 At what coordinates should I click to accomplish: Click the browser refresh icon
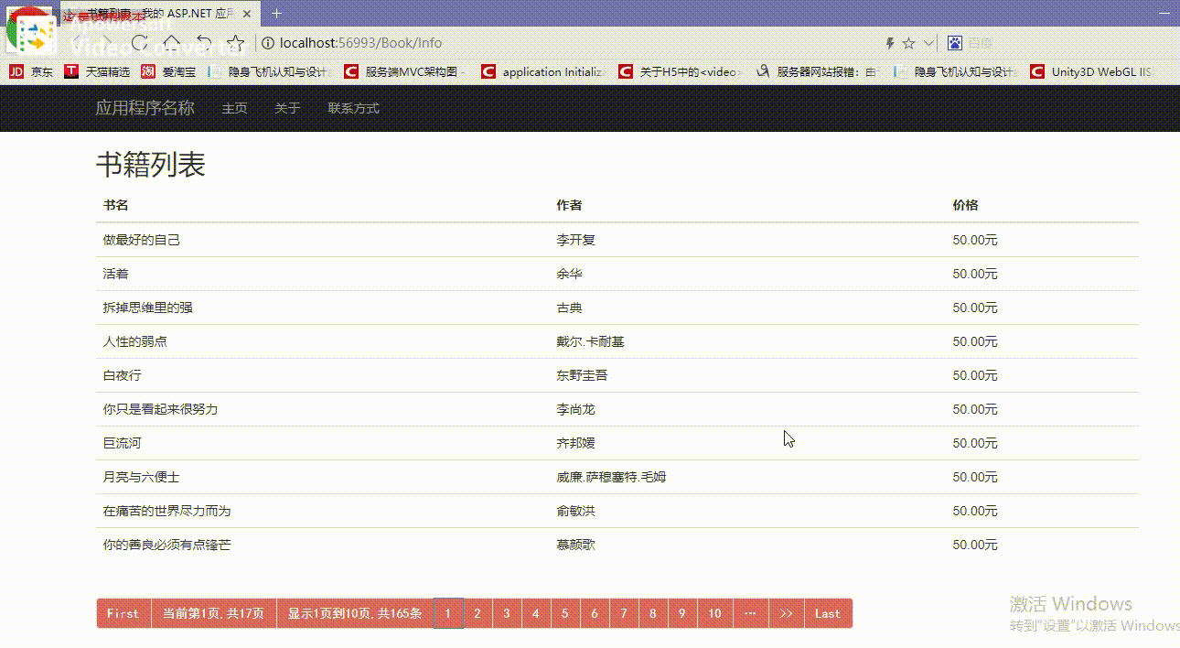pyautogui.click(x=140, y=42)
